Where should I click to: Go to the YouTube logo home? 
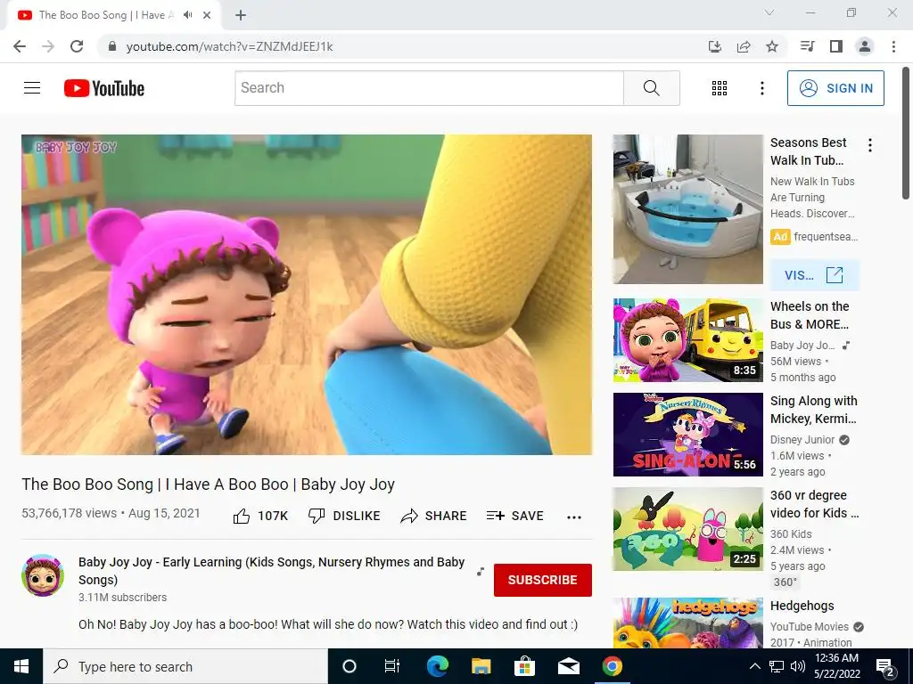click(x=104, y=88)
